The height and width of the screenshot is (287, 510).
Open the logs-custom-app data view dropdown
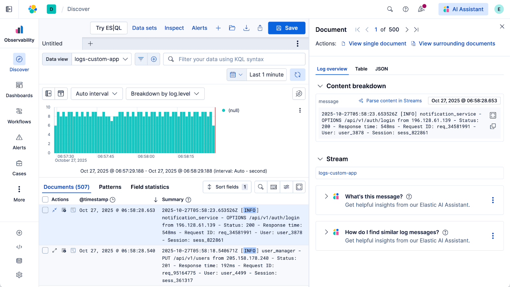101,59
